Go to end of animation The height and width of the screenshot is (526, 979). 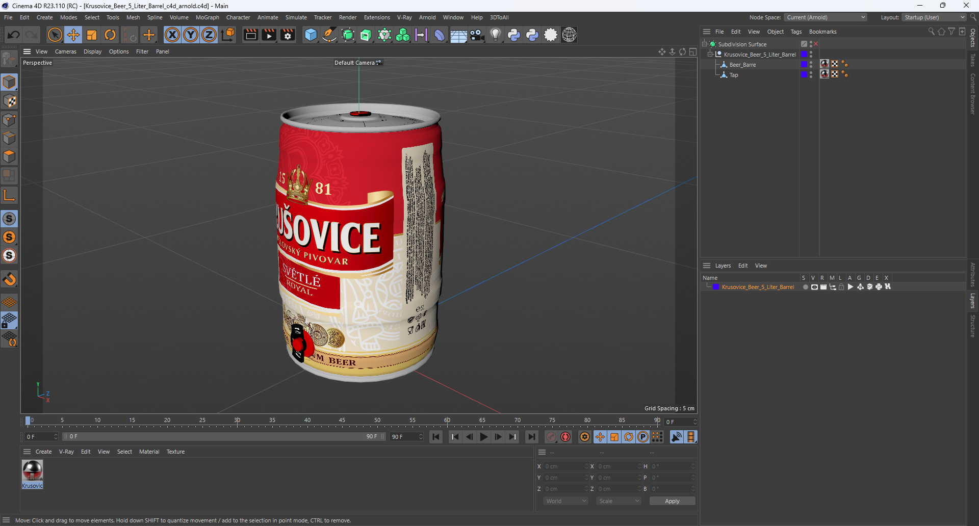pos(531,437)
